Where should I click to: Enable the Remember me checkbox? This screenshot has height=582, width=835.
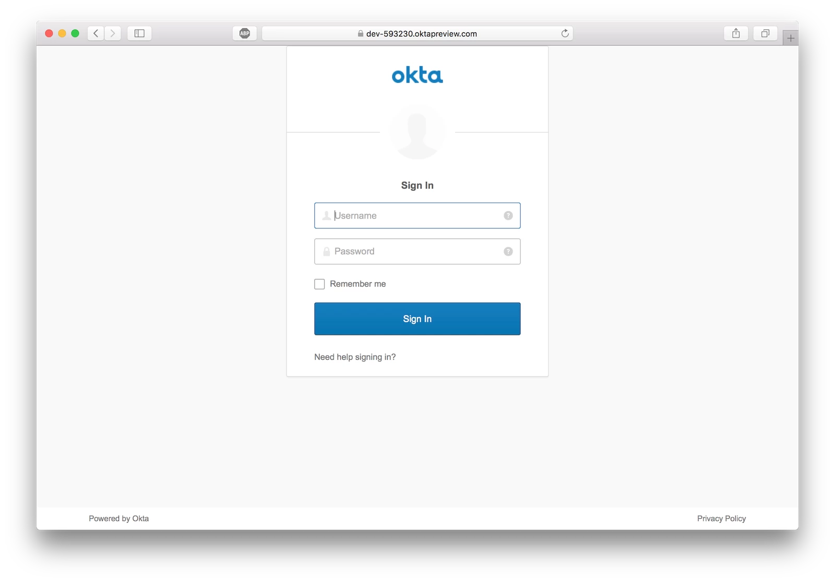coord(319,284)
